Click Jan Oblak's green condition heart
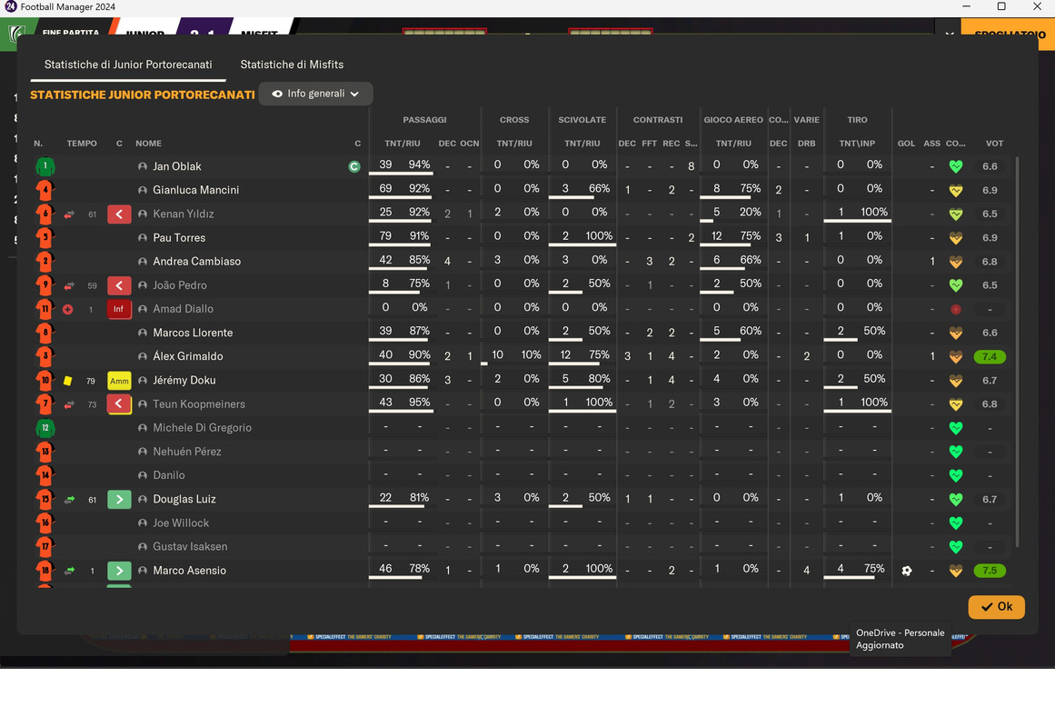Screen dimensions: 1055x727 tap(955, 166)
